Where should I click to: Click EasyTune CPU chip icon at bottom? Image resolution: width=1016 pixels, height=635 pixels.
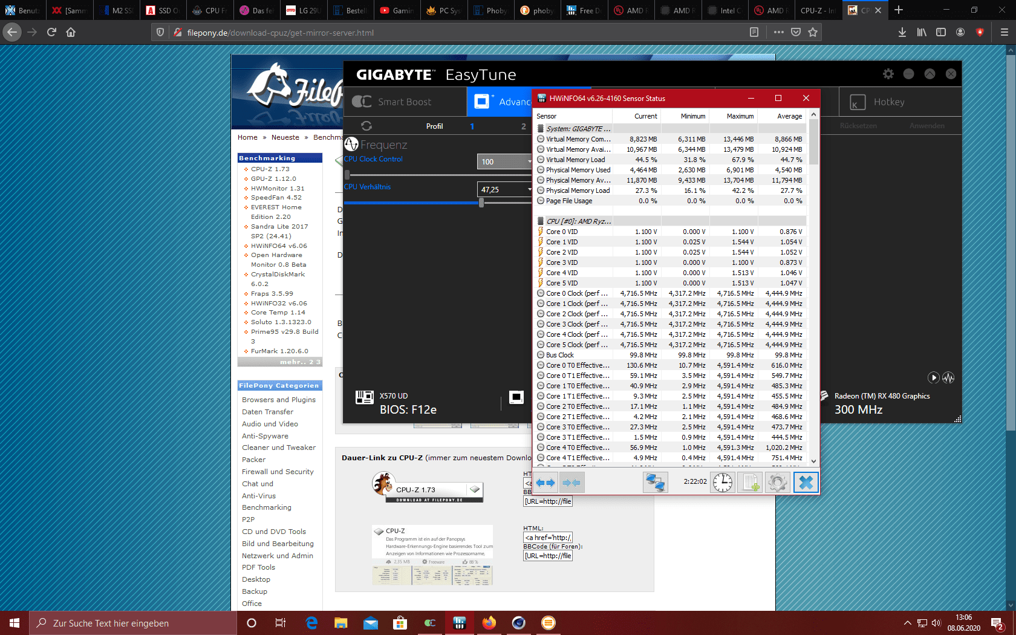516,397
